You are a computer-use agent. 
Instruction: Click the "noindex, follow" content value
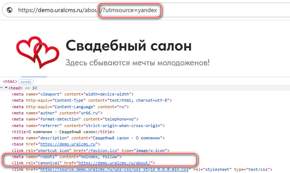point(99,157)
